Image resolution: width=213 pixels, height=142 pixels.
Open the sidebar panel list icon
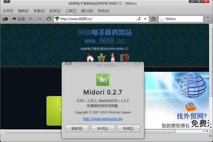[x=154, y=19]
